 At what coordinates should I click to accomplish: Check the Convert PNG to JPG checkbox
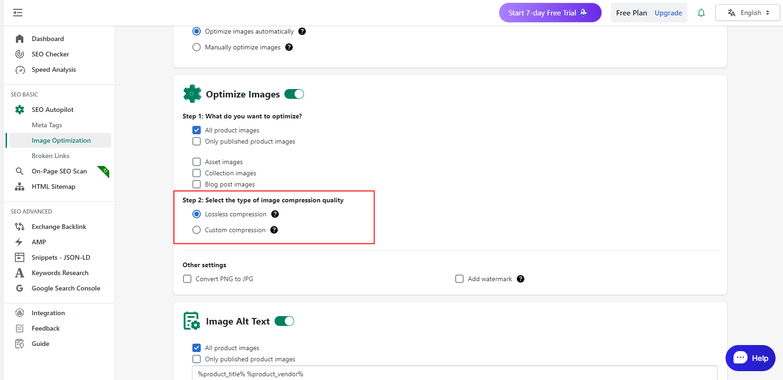[x=187, y=279]
